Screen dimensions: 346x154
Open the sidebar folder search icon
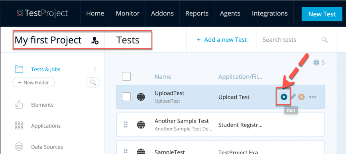tap(93, 83)
